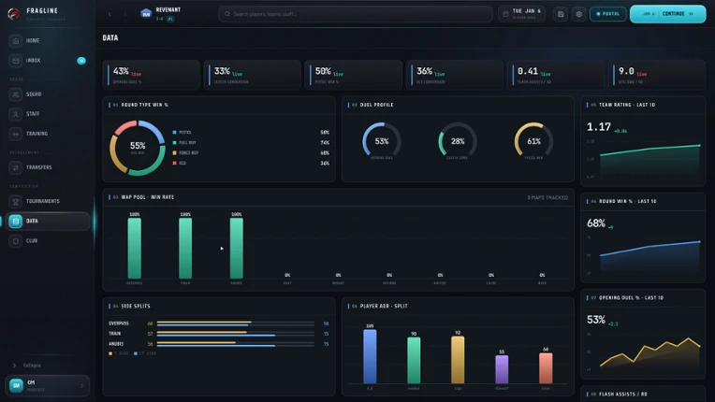Open Transfers via its arrows icon
Viewport: 715px width, 402px height.
[x=16, y=167]
